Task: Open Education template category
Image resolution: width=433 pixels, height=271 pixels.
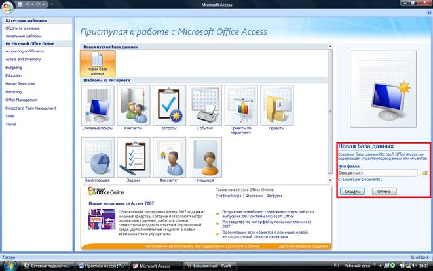Action: pos(13,75)
